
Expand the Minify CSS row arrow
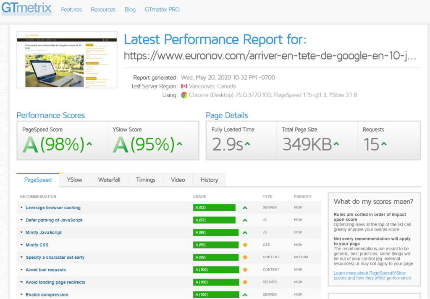point(21,245)
